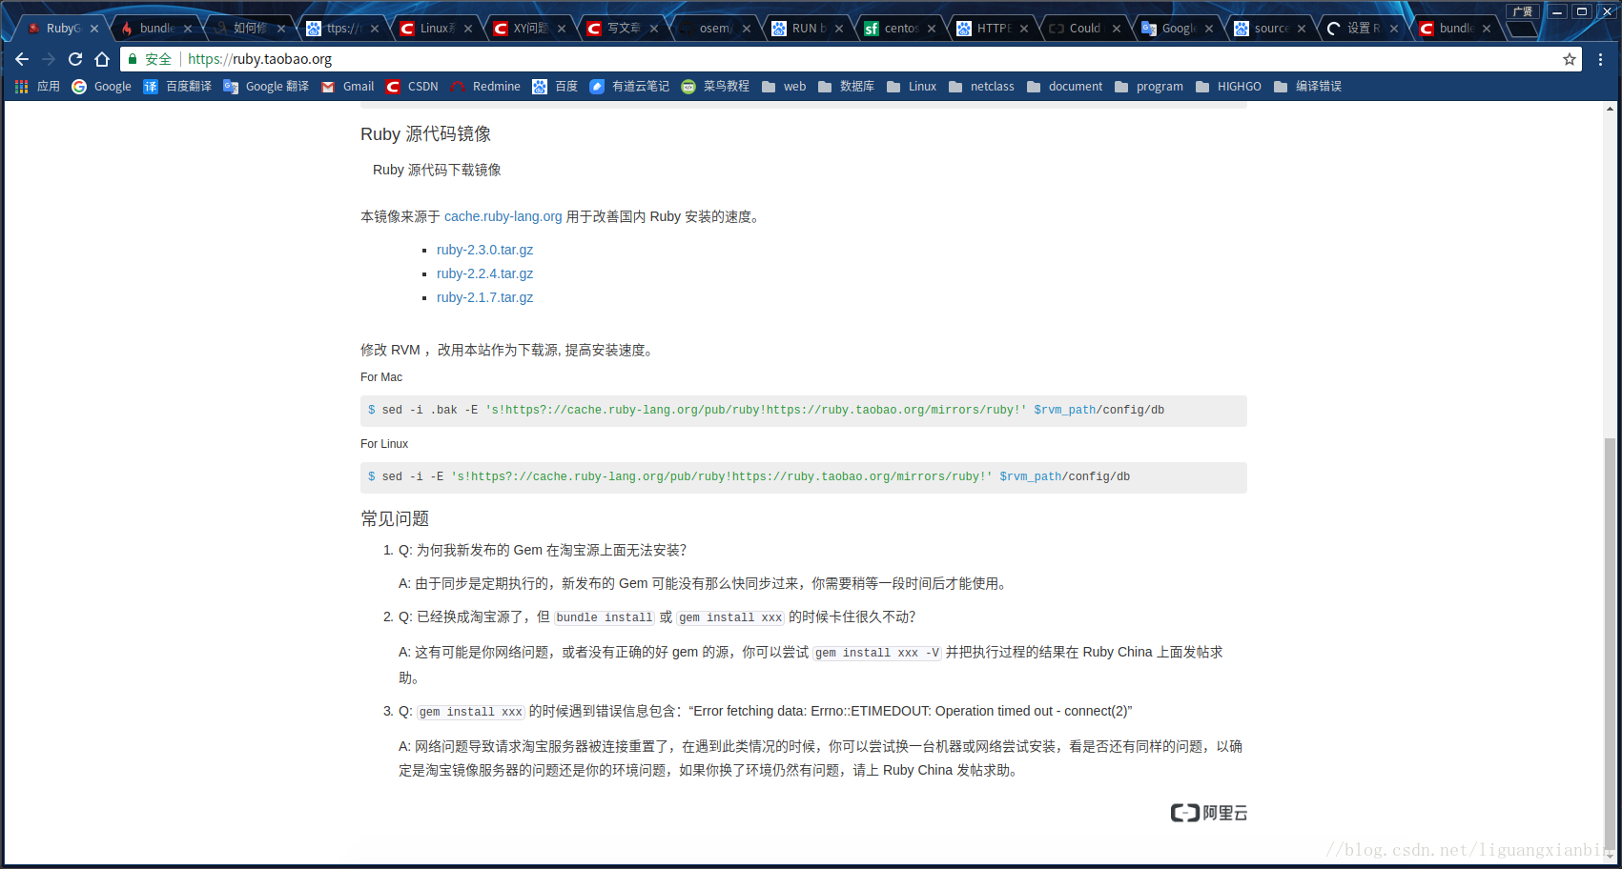
Task: Click the 常见问题 heading
Action: coord(395,518)
